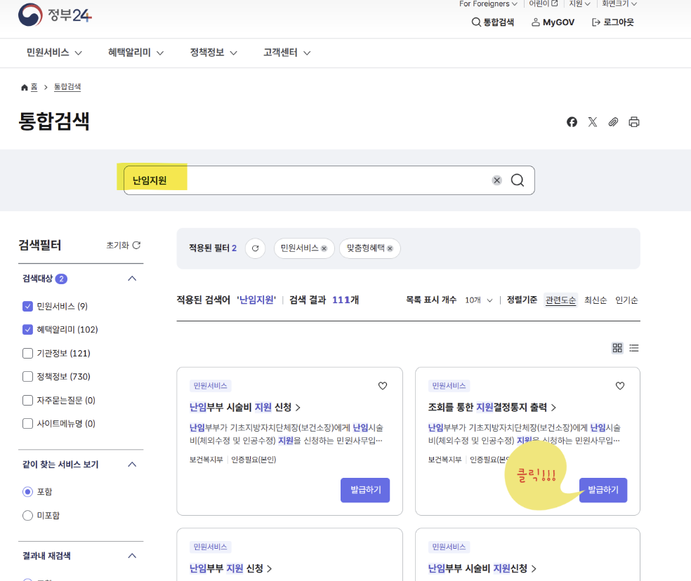
Task: Open the 정책정보 main menu
Action: [x=213, y=53]
